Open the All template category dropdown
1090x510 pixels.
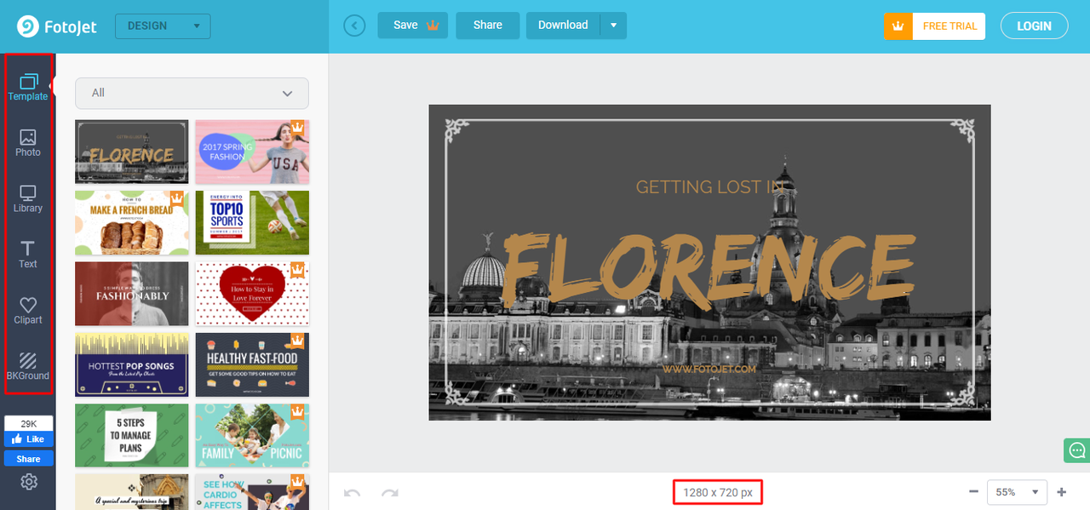click(192, 93)
